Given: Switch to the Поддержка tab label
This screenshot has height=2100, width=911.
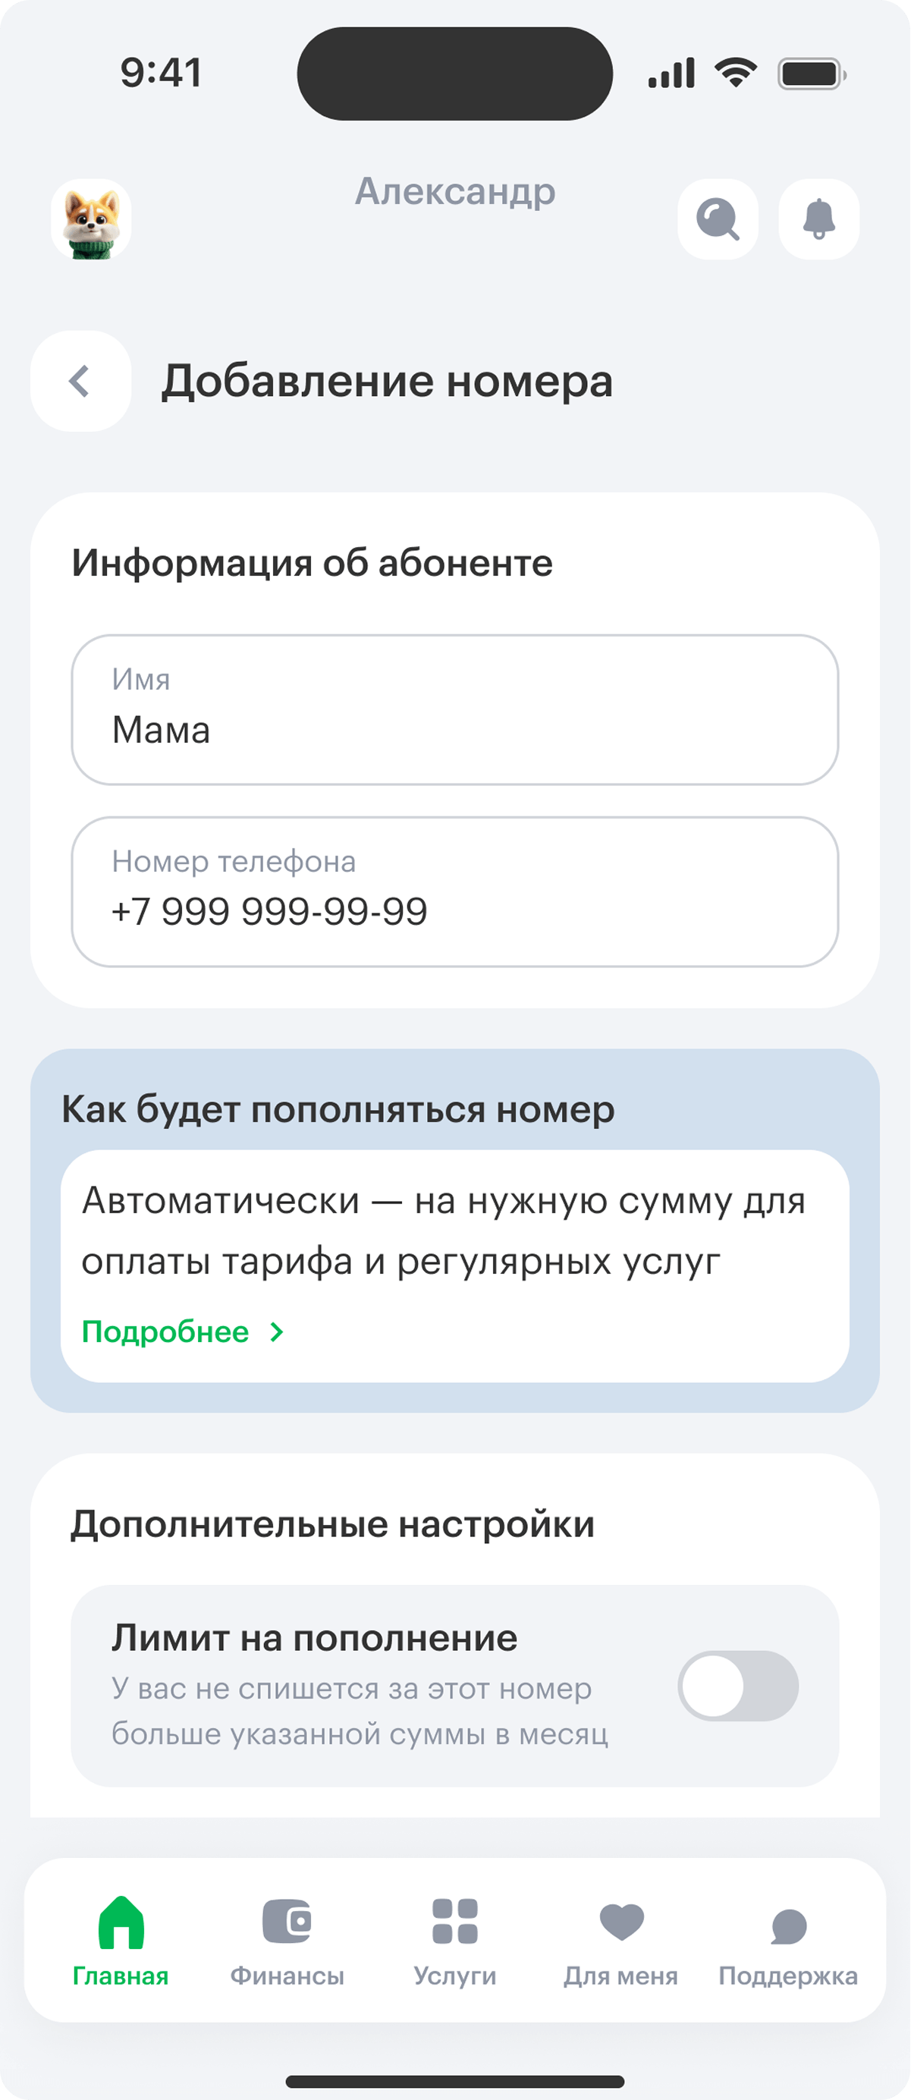Looking at the screenshot, I should (788, 1976).
